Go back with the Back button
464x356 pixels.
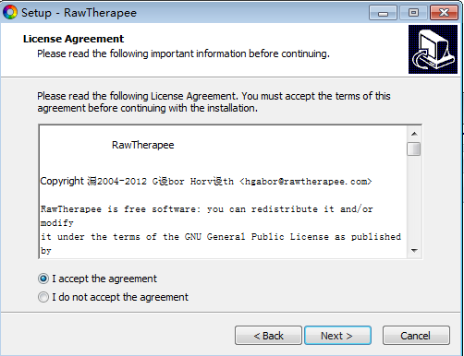pos(268,336)
